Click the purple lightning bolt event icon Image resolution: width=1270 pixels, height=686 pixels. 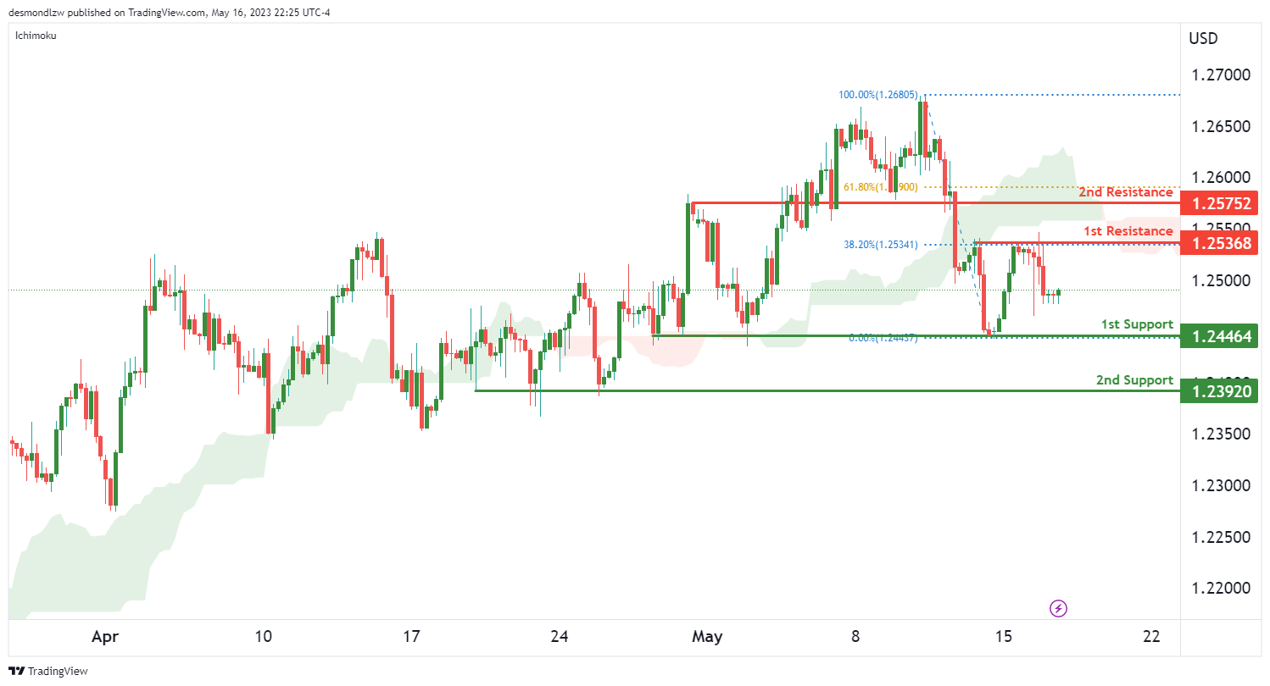pos(1058,608)
